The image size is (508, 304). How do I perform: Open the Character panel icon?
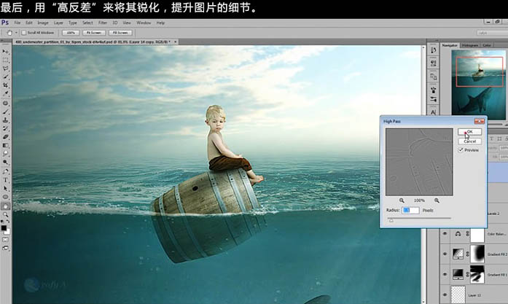pyautogui.click(x=433, y=112)
